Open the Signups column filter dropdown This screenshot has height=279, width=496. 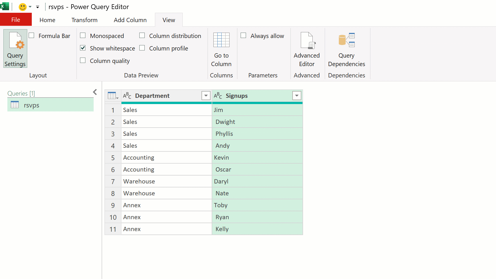[297, 96]
